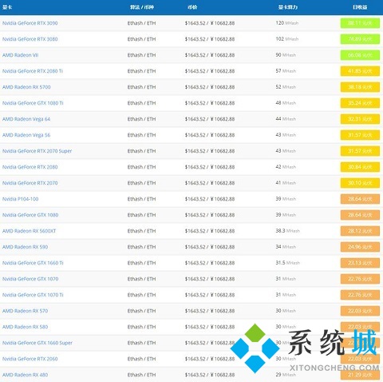
Task: Open the Nvidia GeForce GTX 1660 Ti link
Action: click(x=33, y=263)
